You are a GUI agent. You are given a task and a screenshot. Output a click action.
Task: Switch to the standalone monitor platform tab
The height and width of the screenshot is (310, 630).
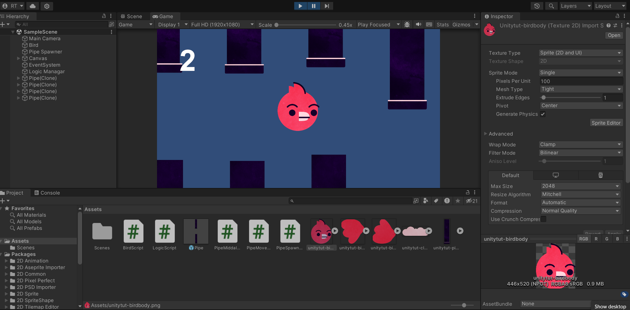(556, 175)
